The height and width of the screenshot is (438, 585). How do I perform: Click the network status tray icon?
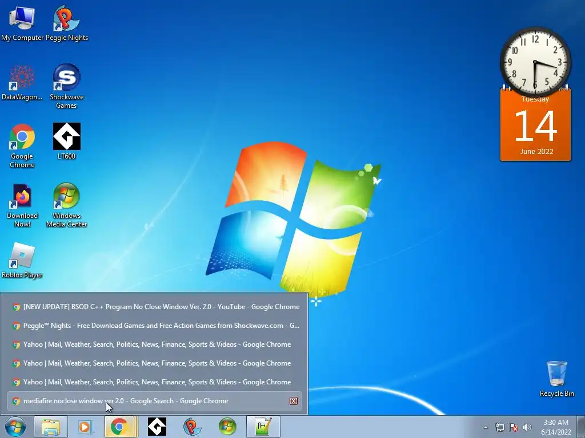pyautogui.click(x=499, y=427)
